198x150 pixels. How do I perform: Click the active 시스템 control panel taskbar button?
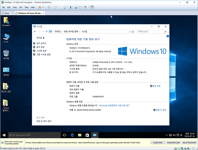tap(95, 135)
